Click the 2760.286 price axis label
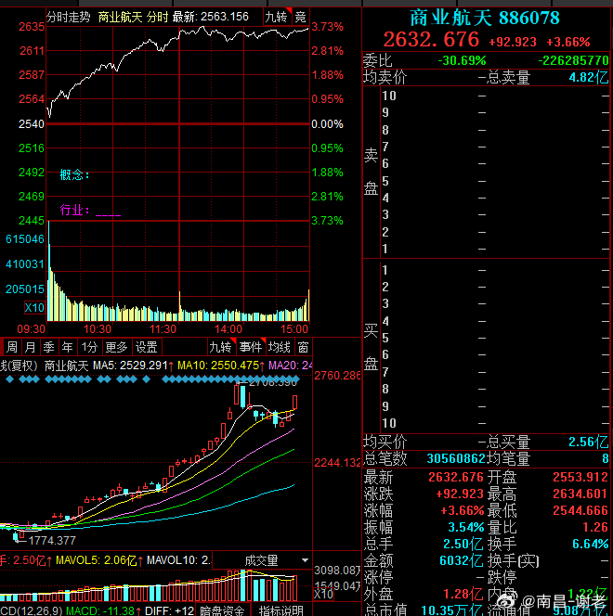The width and height of the screenshot is (613, 616). click(x=337, y=376)
